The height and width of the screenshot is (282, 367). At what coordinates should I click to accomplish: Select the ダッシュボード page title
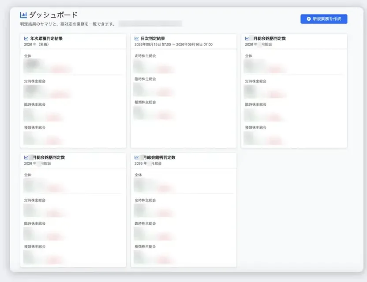click(x=53, y=15)
